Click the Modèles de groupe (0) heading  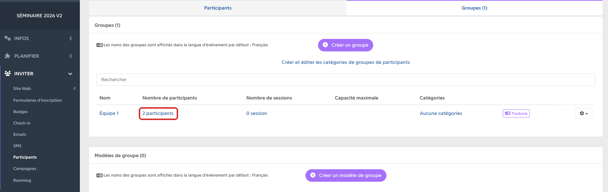[x=120, y=156]
